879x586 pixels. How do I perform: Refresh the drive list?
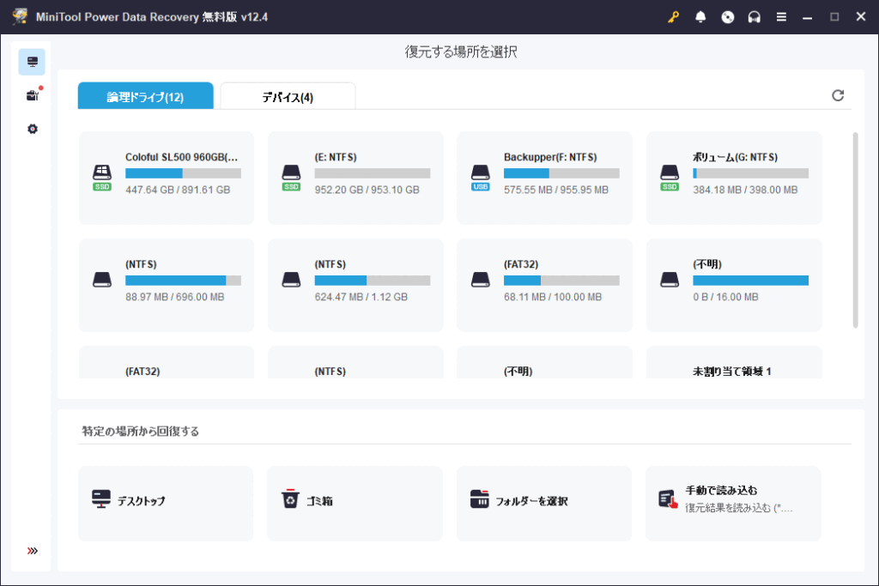click(x=838, y=95)
